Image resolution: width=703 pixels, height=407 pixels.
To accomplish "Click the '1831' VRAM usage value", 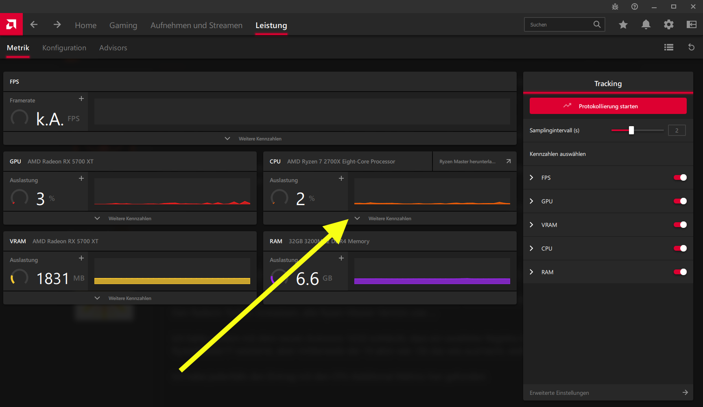I will click(x=53, y=278).
